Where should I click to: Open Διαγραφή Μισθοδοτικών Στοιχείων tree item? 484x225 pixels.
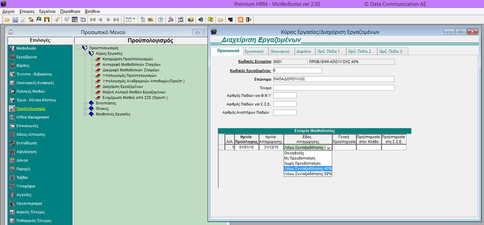pyautogui.click(x=131, y=70)
